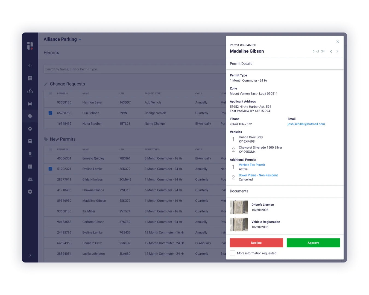Select the permits tag icon in sidebar
Viewport: 369px width, 295px height.
[x=30, y=116]
